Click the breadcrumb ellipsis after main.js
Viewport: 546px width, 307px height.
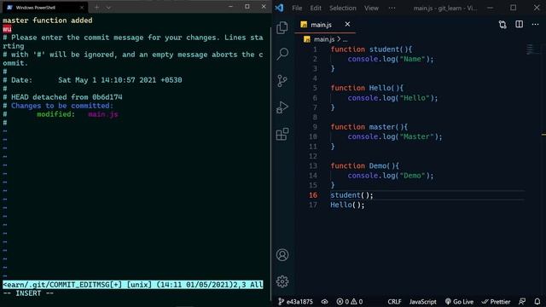[x=345, y=39]
